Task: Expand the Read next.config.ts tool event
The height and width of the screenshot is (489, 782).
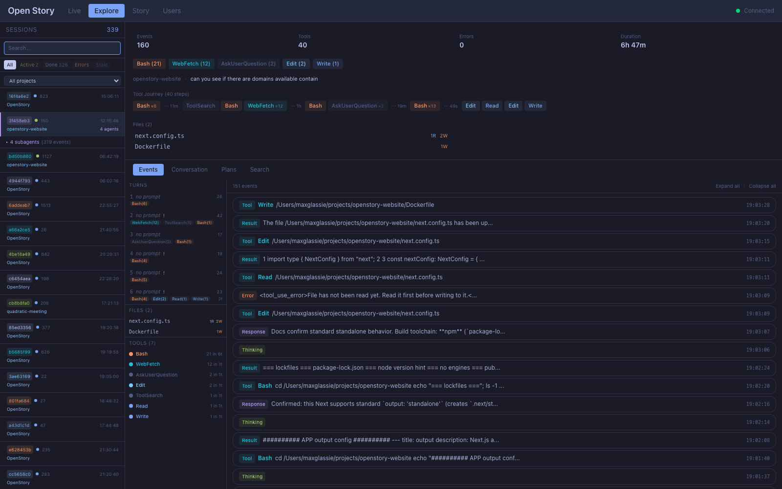Action: click(x=504, y=277)
